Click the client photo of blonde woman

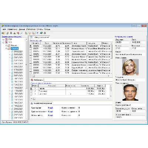click(130, 67)
